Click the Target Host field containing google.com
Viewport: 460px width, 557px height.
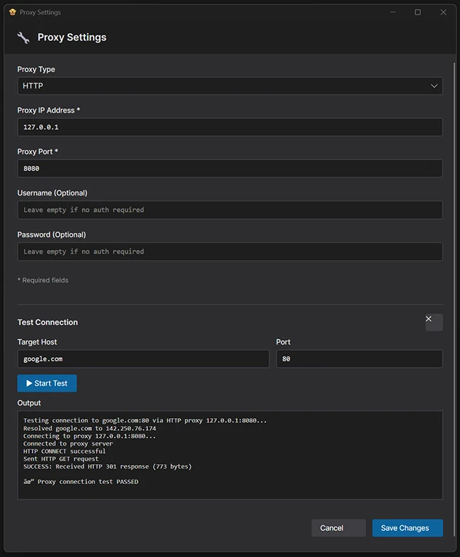(143, 359)
